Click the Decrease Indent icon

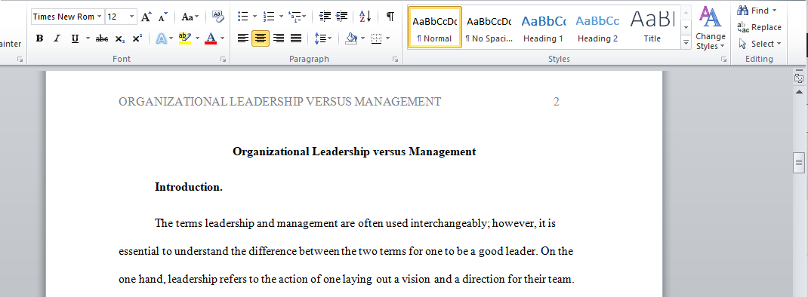[x=325, y=17]
